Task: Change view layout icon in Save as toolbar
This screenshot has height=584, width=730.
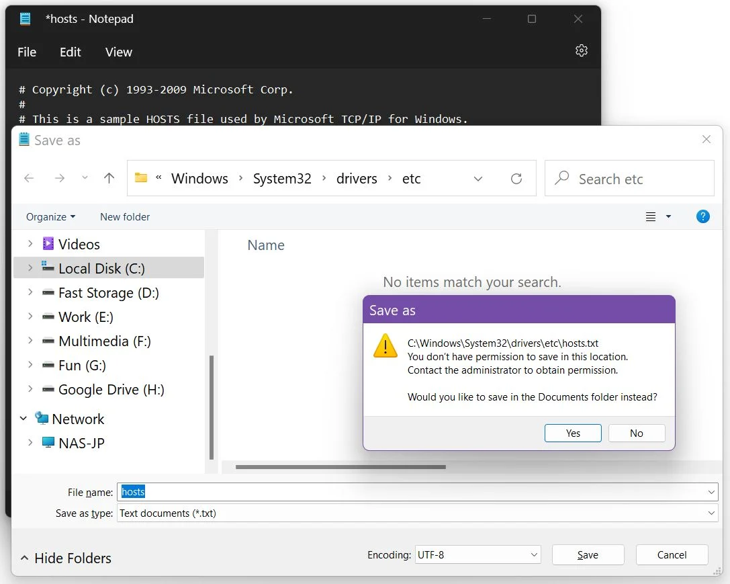Action: pos(650,216)
